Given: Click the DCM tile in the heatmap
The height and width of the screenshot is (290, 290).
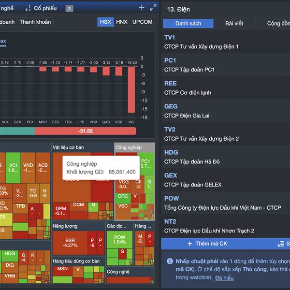Looking at the screenshot, I should (x=78, y=207).
